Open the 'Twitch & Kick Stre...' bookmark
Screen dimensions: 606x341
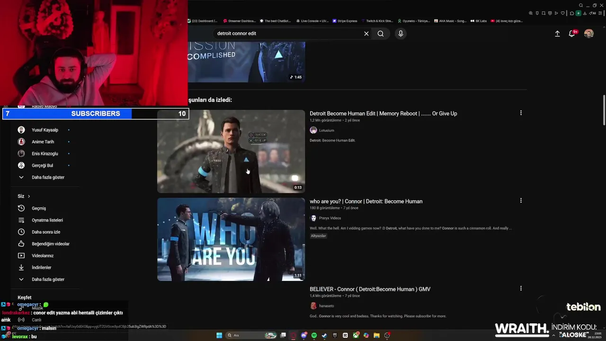click(377, 21)
